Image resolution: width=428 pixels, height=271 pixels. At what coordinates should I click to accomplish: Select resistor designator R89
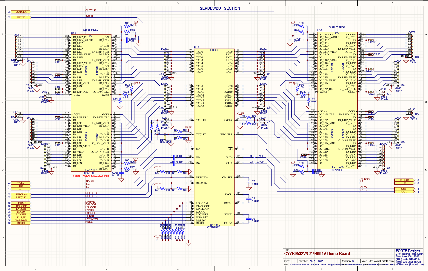(313, 99)
